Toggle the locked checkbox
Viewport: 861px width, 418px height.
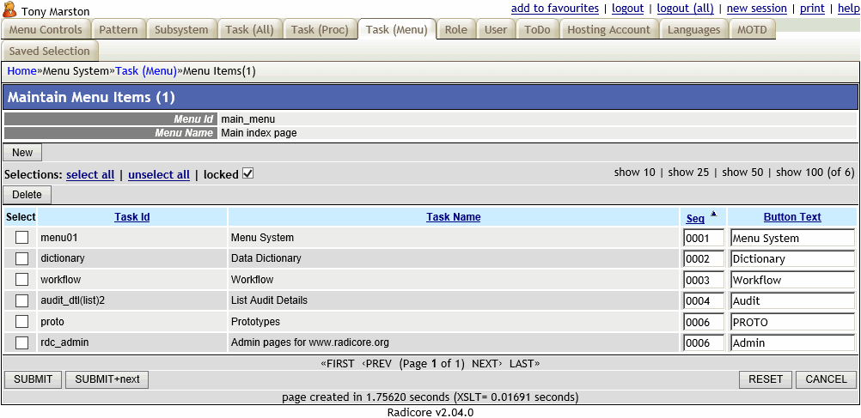tap(248, 174)
